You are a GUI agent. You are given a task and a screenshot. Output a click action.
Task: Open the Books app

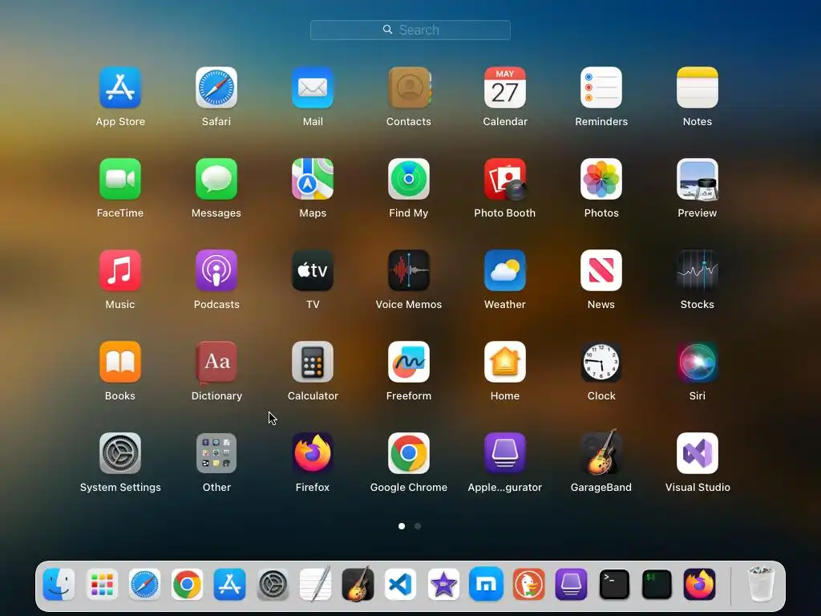pyautogui.click(x=120, y=362)
